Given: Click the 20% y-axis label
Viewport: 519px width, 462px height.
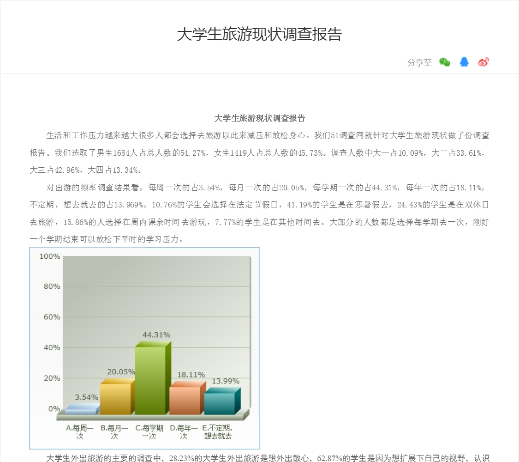Looking at the screenshot, I should click(52, 378).
